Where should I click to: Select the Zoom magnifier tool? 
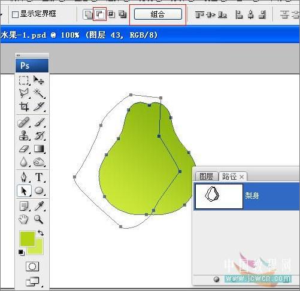[38, 219]
